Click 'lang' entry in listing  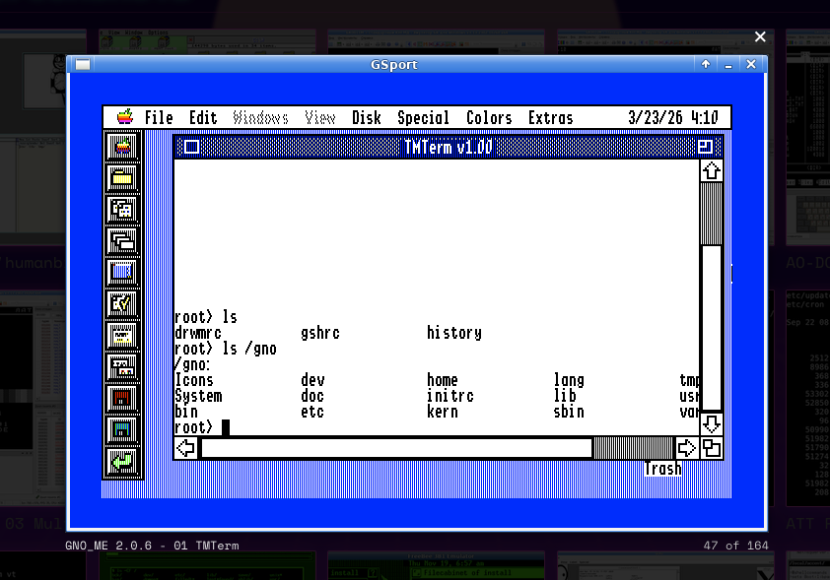pyautogui.click(x=569, y=381)
